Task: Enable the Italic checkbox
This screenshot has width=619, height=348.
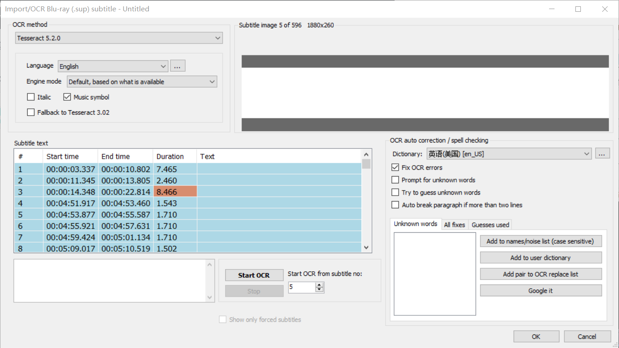Action: point(30,97)
